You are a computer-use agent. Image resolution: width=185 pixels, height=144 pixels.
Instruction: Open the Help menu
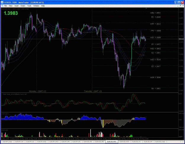(43, 6)
